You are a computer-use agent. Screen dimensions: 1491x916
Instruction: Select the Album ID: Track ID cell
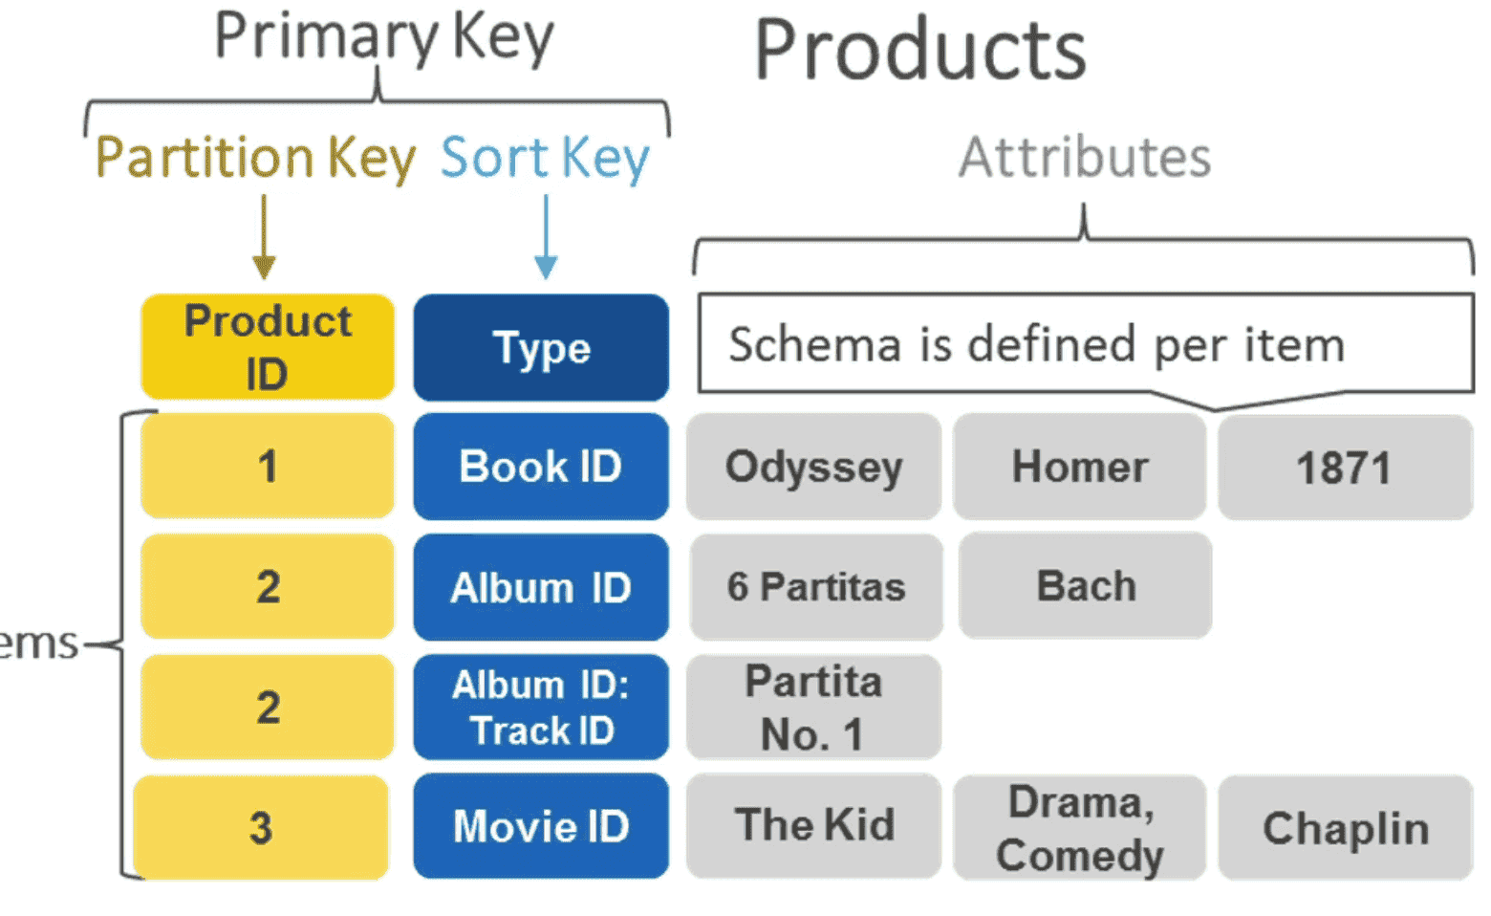[541, 708]
